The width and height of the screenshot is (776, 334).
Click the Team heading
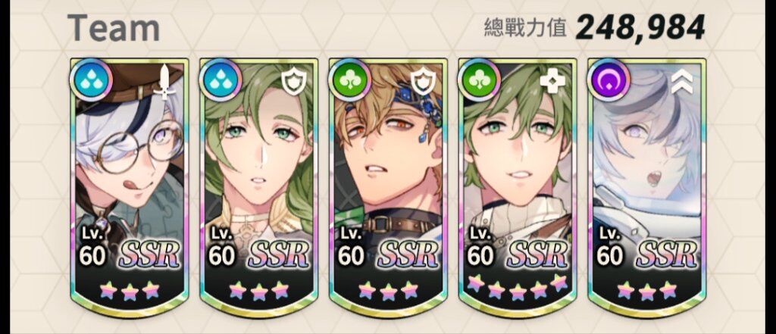(114, 29)
